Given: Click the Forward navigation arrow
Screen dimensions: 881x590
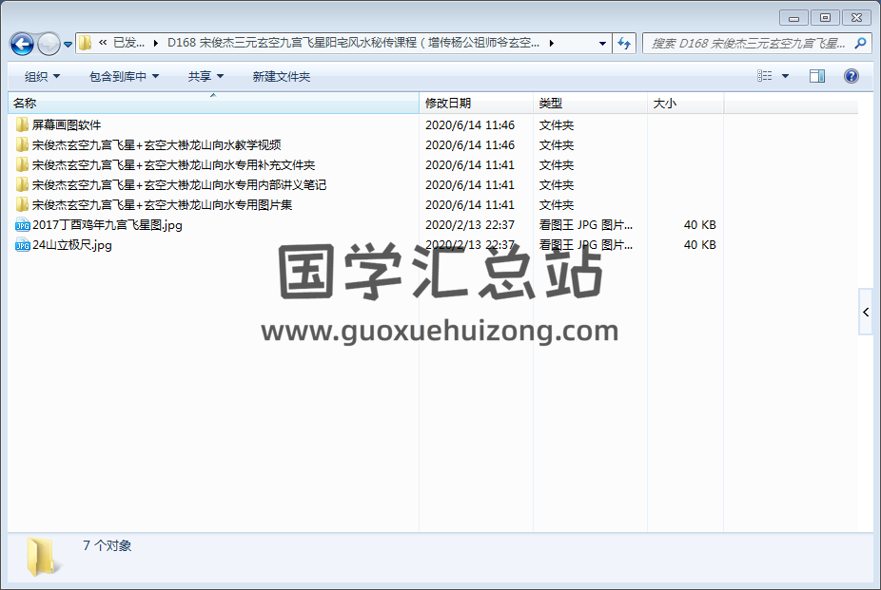Looking at the screenshot, I should 49,44.
